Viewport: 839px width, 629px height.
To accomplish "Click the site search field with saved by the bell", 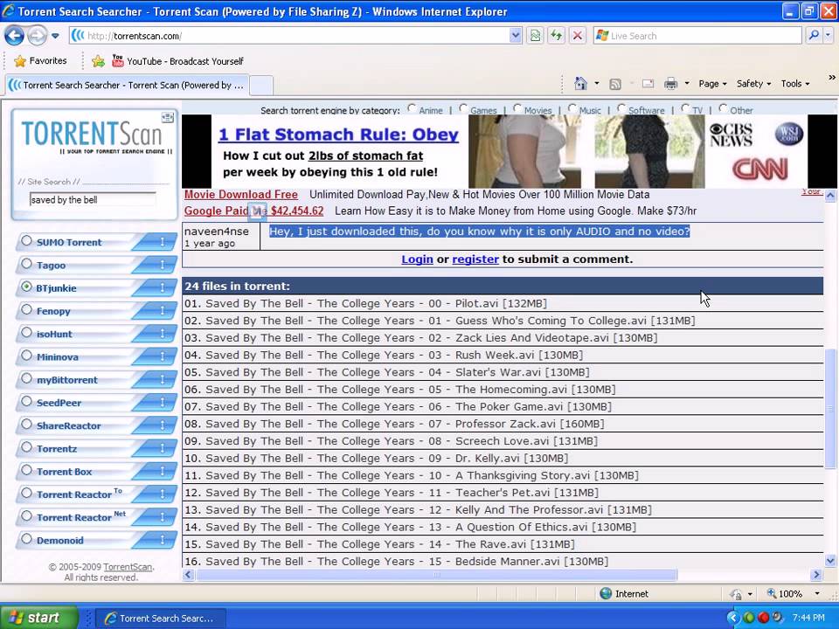I will pos(93,199).
